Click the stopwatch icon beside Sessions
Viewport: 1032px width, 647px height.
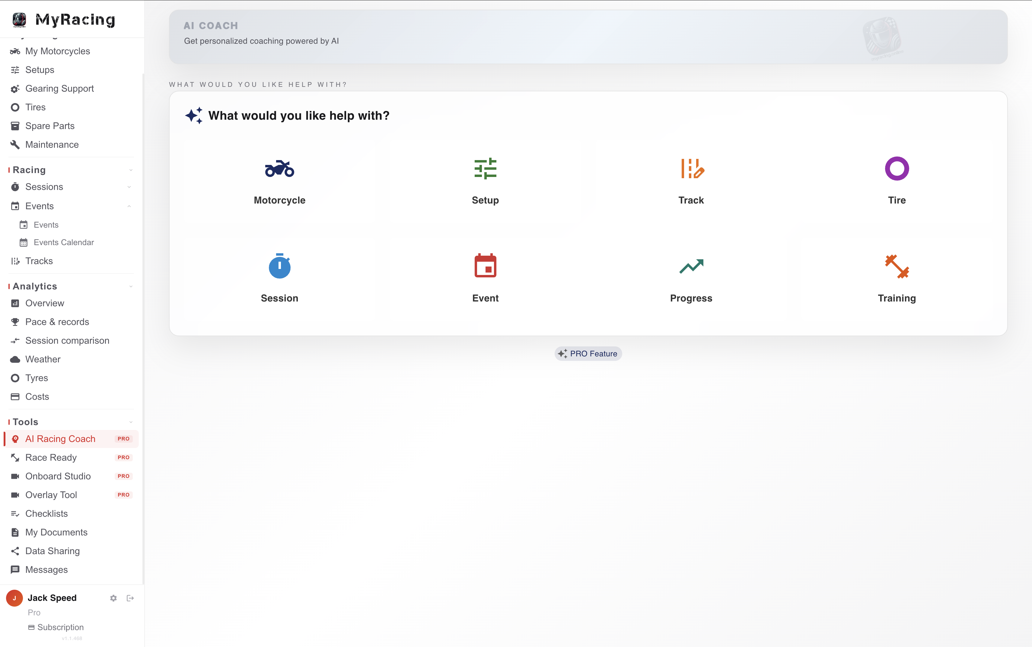pyautogui.click(x=15, y=187)
